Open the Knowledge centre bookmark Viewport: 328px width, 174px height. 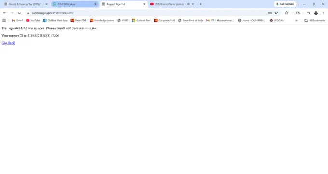pyautogui.click(x=102, y=20)
